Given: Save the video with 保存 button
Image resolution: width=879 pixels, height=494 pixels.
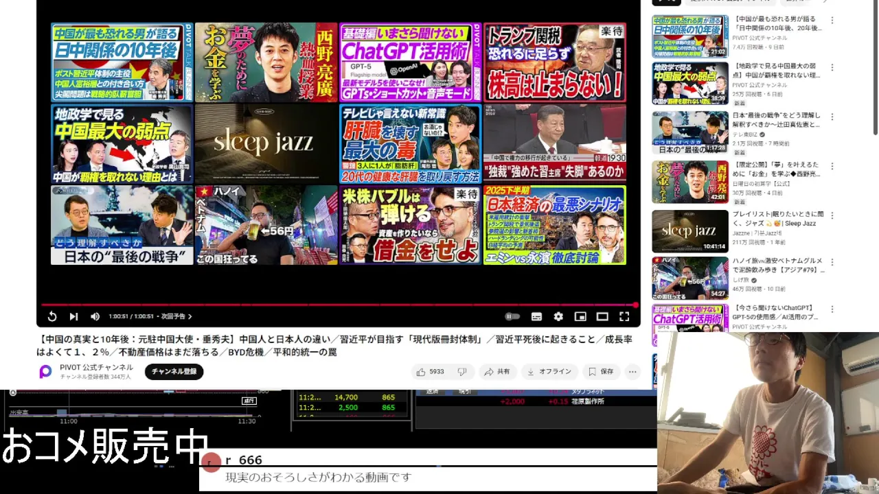Looking at the screenshot, I should click(x=601, y=371).
